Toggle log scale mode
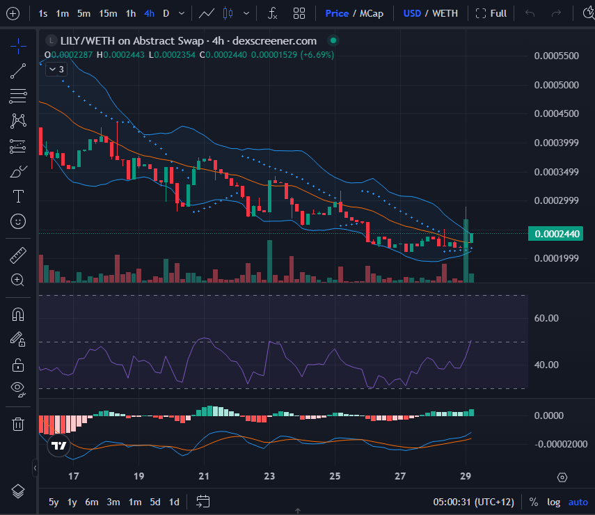The height and width of the screenshot is (515, 595). pos(554,502)
